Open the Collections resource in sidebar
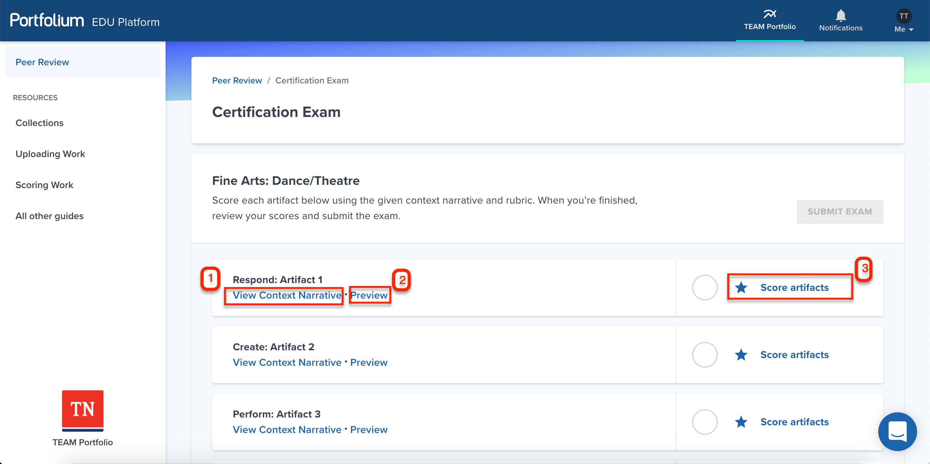Image resolution: width=930 pixels, height=464 pixels. pos(39,123)
